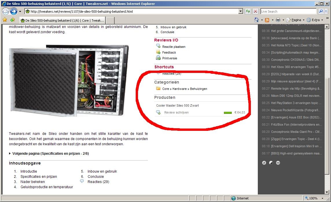The height and width of the screenshot is (202, 331).
Task: Open Nikon D90 12mp DSLR topic
Action: coord(296,96)
